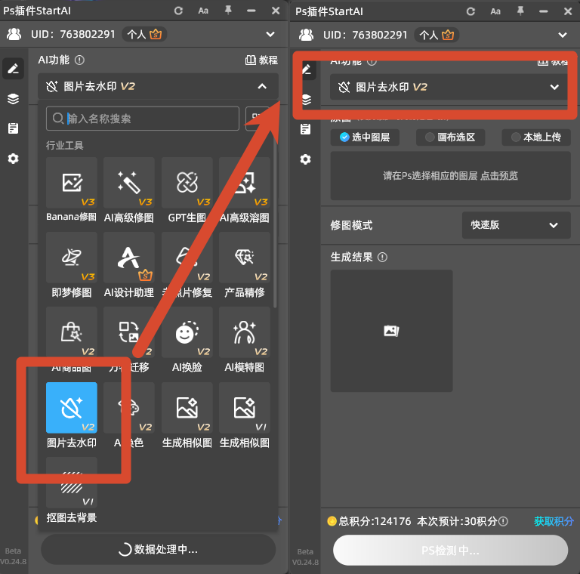Expand account chevron in left window

click(x=270, y=35)
